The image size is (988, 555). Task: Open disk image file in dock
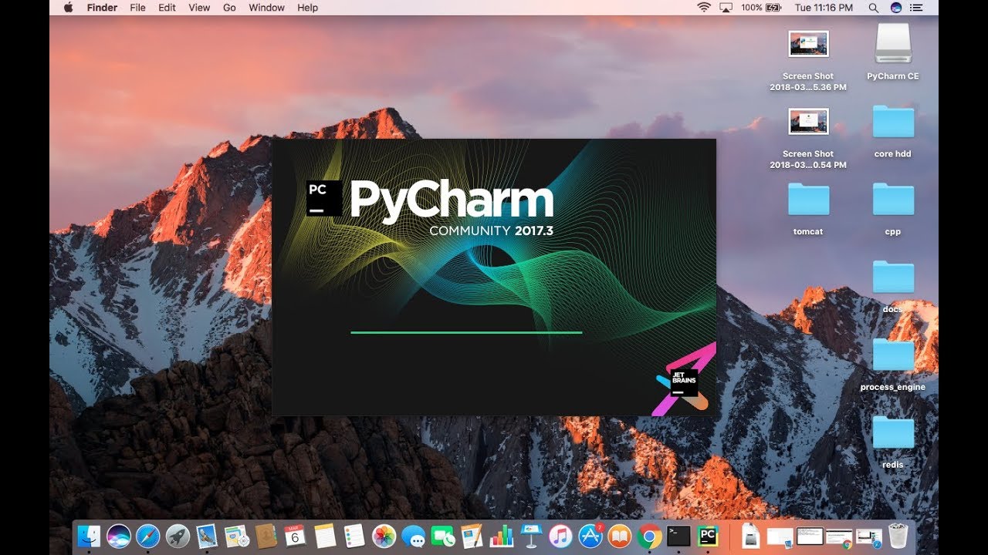point(749,536)
